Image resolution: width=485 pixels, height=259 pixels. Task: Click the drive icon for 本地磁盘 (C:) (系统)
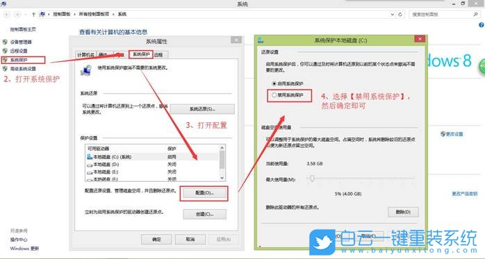90,157
